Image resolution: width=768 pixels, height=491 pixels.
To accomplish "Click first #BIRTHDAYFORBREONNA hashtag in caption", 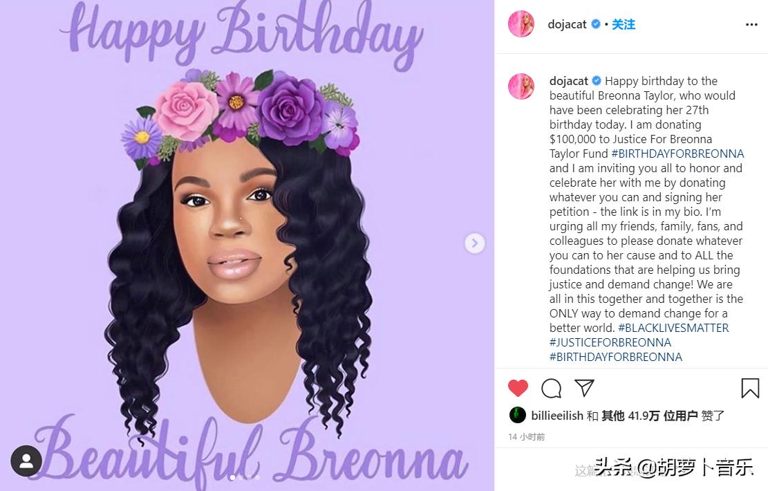I will (x=677, y=154).
